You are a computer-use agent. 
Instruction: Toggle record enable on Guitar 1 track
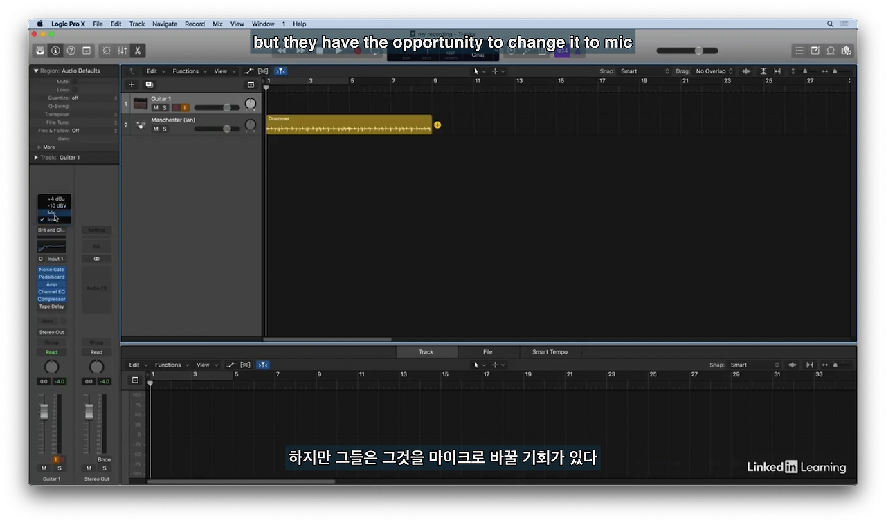[176, 108]
